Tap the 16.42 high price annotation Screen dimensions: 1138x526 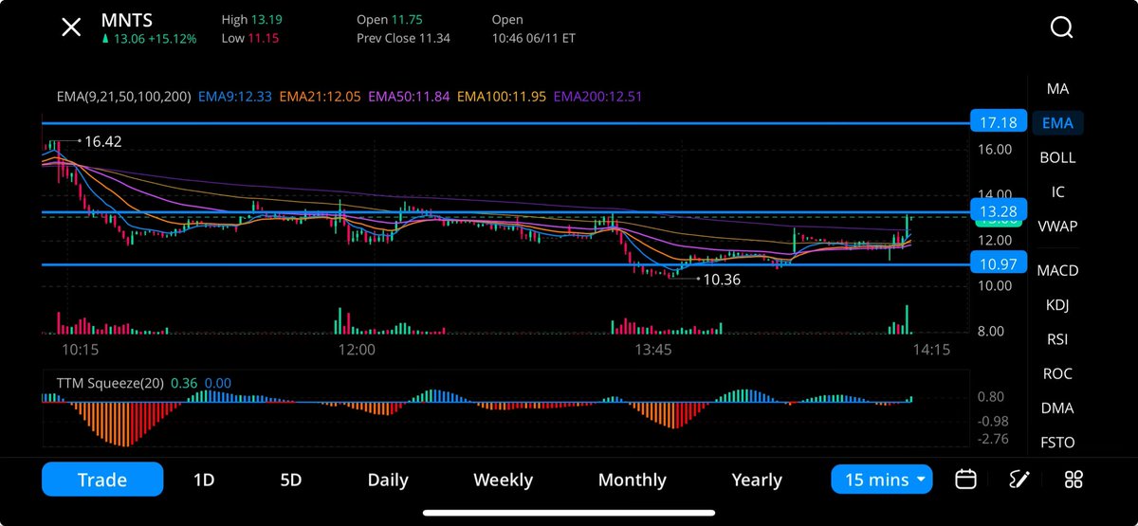103,141
